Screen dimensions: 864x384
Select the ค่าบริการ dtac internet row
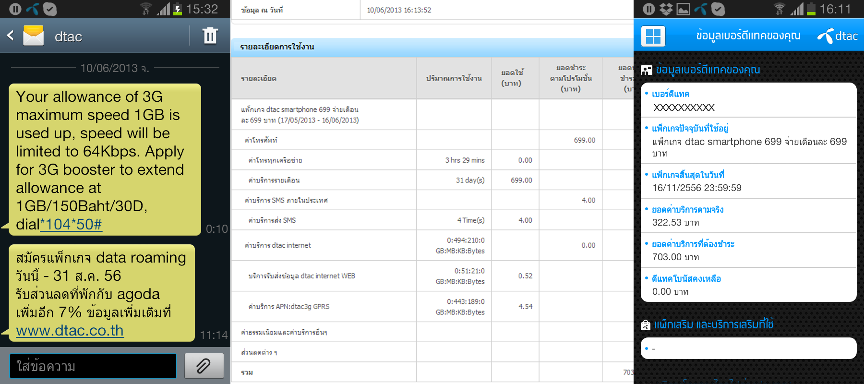pos(432,245)
